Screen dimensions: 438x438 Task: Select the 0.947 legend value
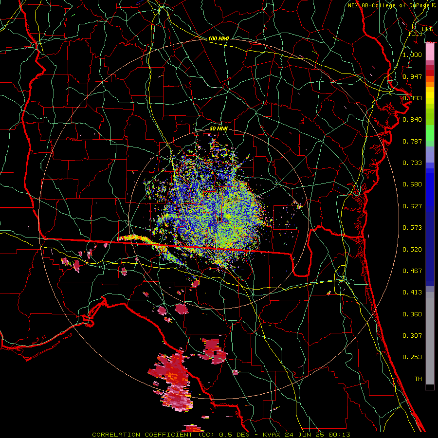[412, 76]
